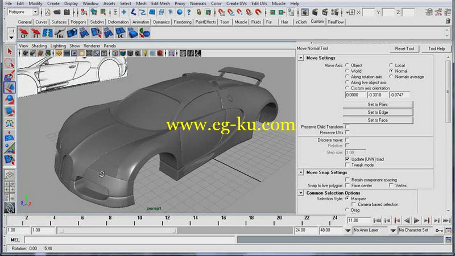Click the current frame field showing 11.00
This screenshot has height=256, width=455.
(x=359, y=220)
